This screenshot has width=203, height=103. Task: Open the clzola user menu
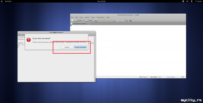pyautogui.click(x=198, y=1)
